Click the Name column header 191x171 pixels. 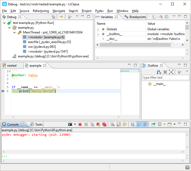(x=101, y=24)
